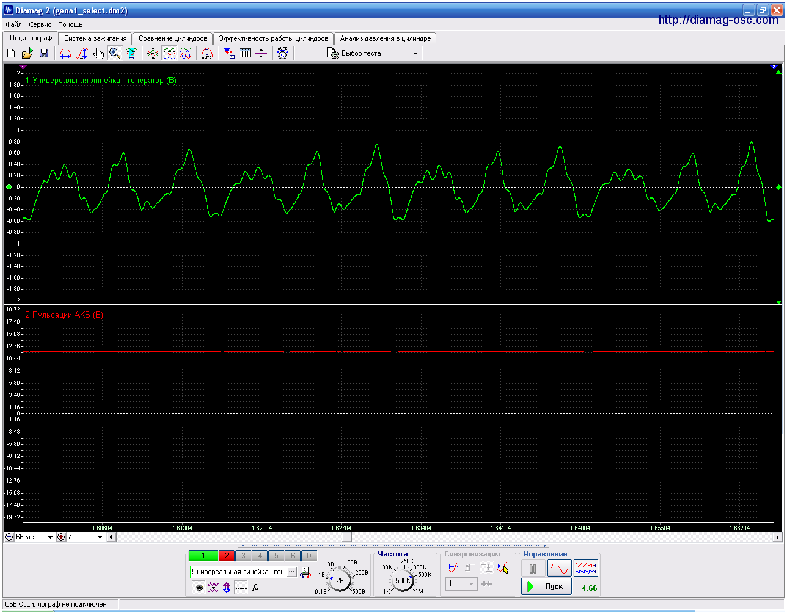Open the 66 мс time scale dropdown

[34, 537]
